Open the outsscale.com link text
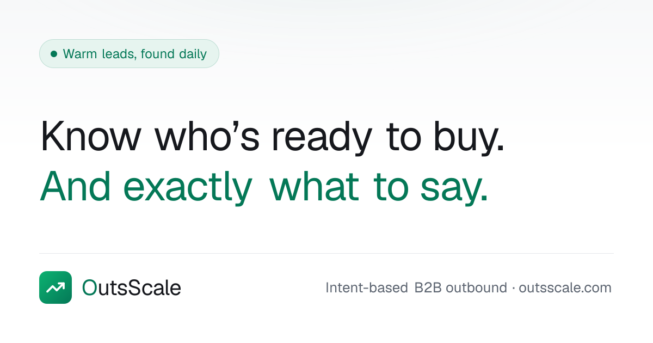This screenshot has height=343, width=653. (565, 287)
